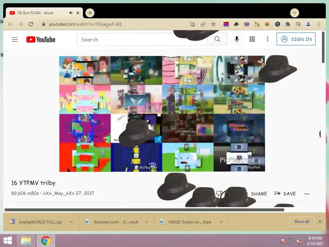
Task: Open the Chrome profile avatar
Action: pyautogui.click(x=308, y=24)
